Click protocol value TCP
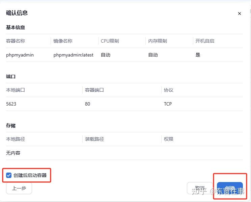This screenshot has width=251, height=202. point(168,104)
